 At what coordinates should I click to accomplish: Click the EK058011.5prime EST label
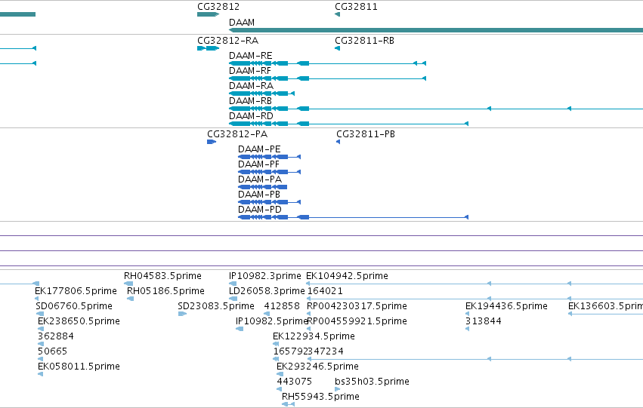point(79,367)
